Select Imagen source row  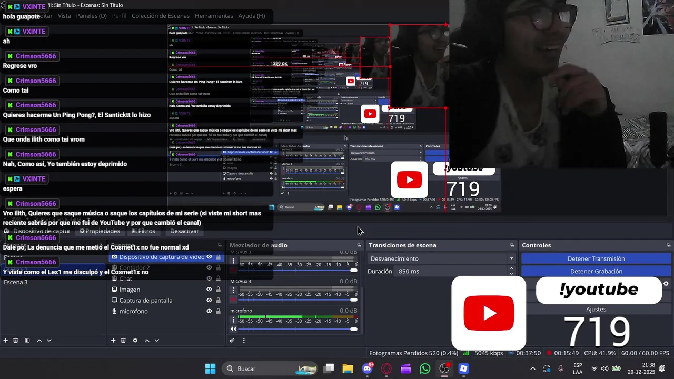[x=165, y=290]
